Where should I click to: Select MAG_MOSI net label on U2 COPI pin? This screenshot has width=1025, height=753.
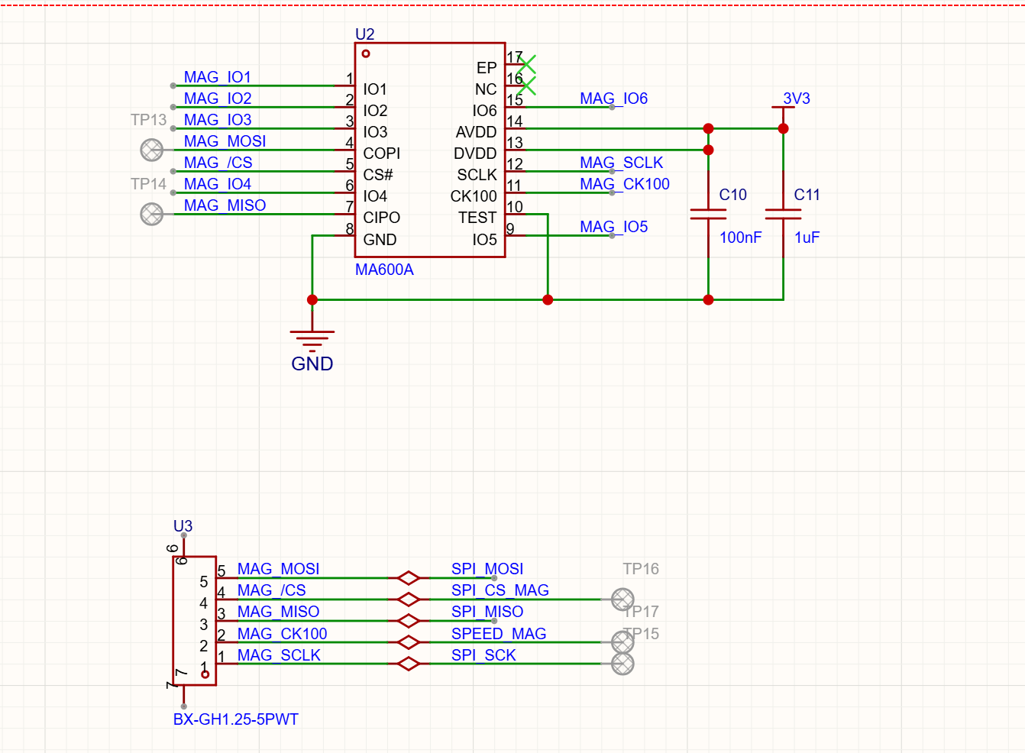pyautogui.click(x=225, y=141)
